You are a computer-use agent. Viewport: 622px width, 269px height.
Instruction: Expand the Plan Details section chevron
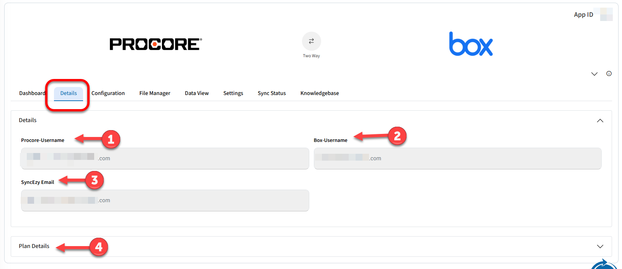click(600, 246)
